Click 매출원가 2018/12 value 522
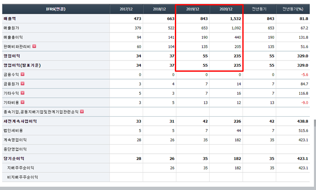This screenshot has width=316, height=190. (x=171, y=28)
